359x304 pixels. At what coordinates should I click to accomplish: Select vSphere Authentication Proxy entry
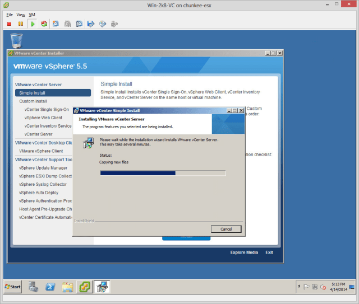[45, 200]
